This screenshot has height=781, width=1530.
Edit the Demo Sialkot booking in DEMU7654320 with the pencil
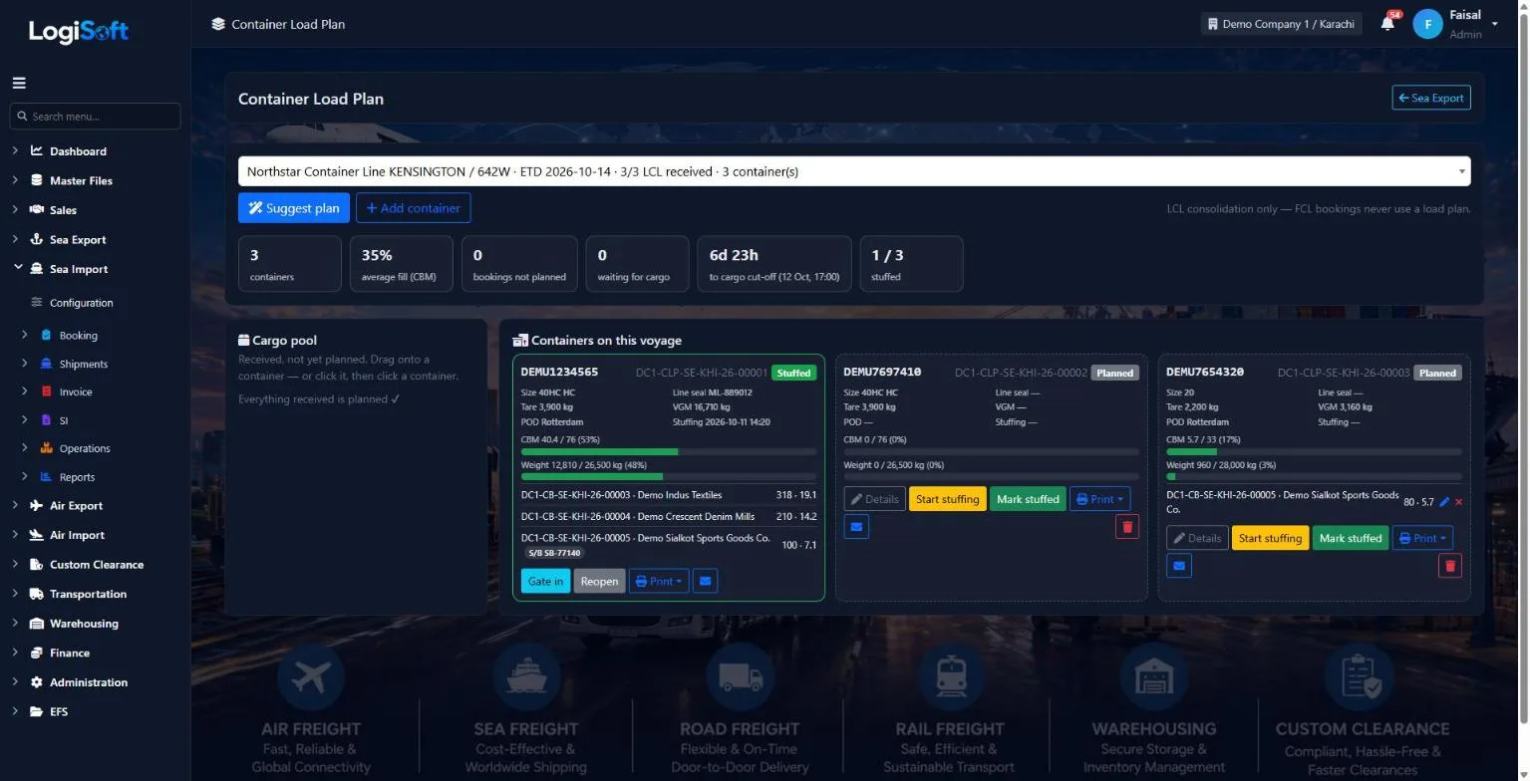tap(1445, 502)
